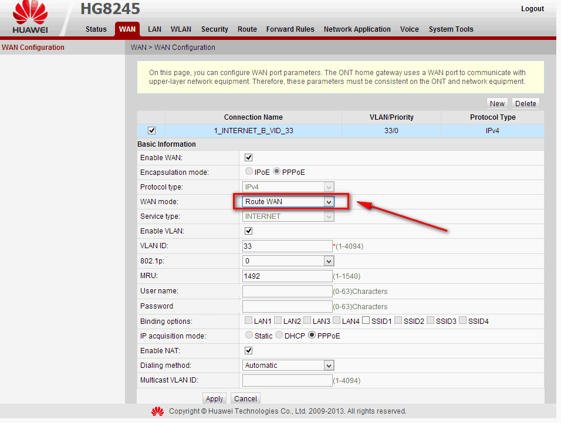Toggle the Enable WAN checkbox
The height and width of the screenshot is (423, 561).
(x=248, y=158)
